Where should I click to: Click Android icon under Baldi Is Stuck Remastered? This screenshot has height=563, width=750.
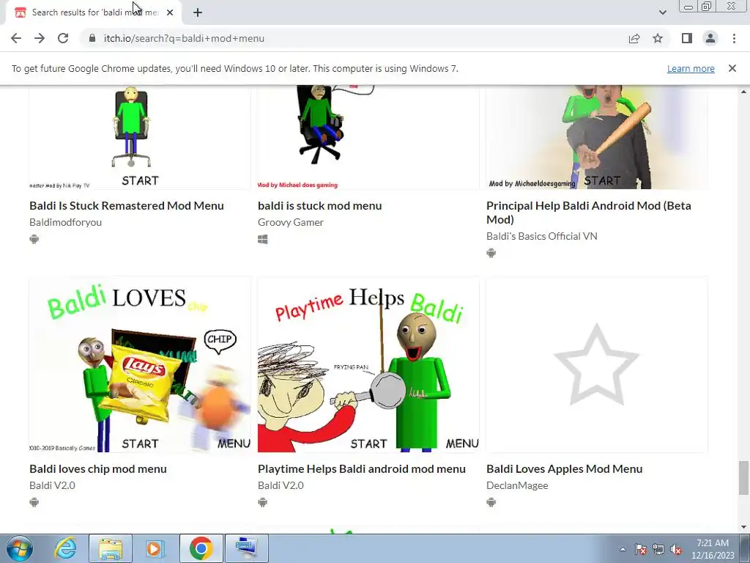point(34,240)
